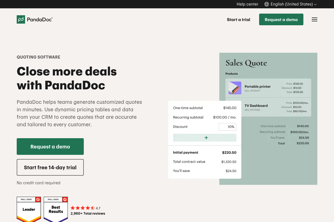Viewport: 334px width, 222px height.
Task: Open the 2,960+ Total reviews link
Action: (88, 213)
